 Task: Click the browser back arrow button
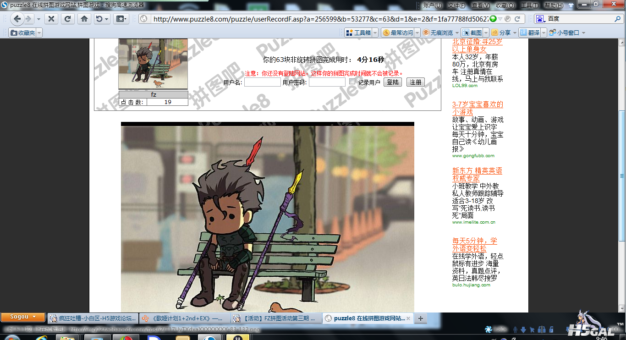(x=17, y=19)
